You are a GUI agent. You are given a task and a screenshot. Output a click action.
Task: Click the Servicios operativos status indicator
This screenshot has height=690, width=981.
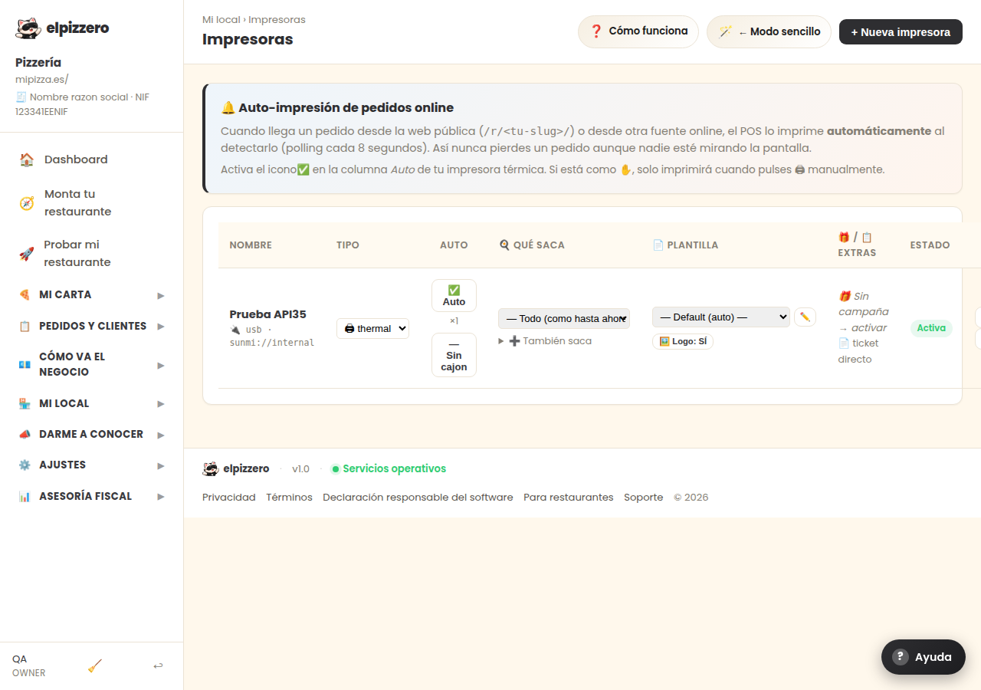pos(389,469)
